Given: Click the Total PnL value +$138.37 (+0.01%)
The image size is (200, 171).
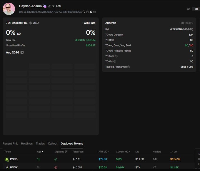Looking at the screenshot, I should 85,40.
